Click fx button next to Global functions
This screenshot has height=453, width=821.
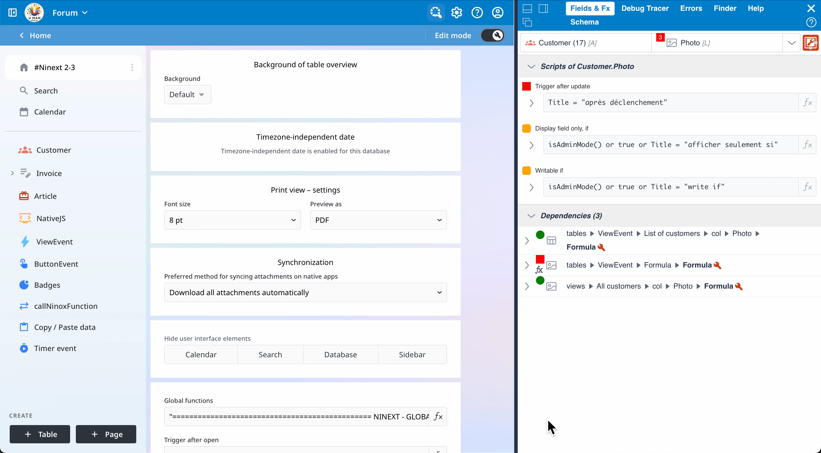pyautogui.click(x=438, y=416)
